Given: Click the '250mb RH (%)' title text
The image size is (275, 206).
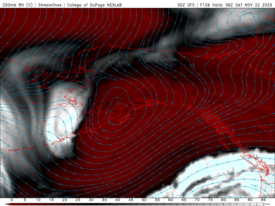Looking at the screenshot, I should [18, 5].
